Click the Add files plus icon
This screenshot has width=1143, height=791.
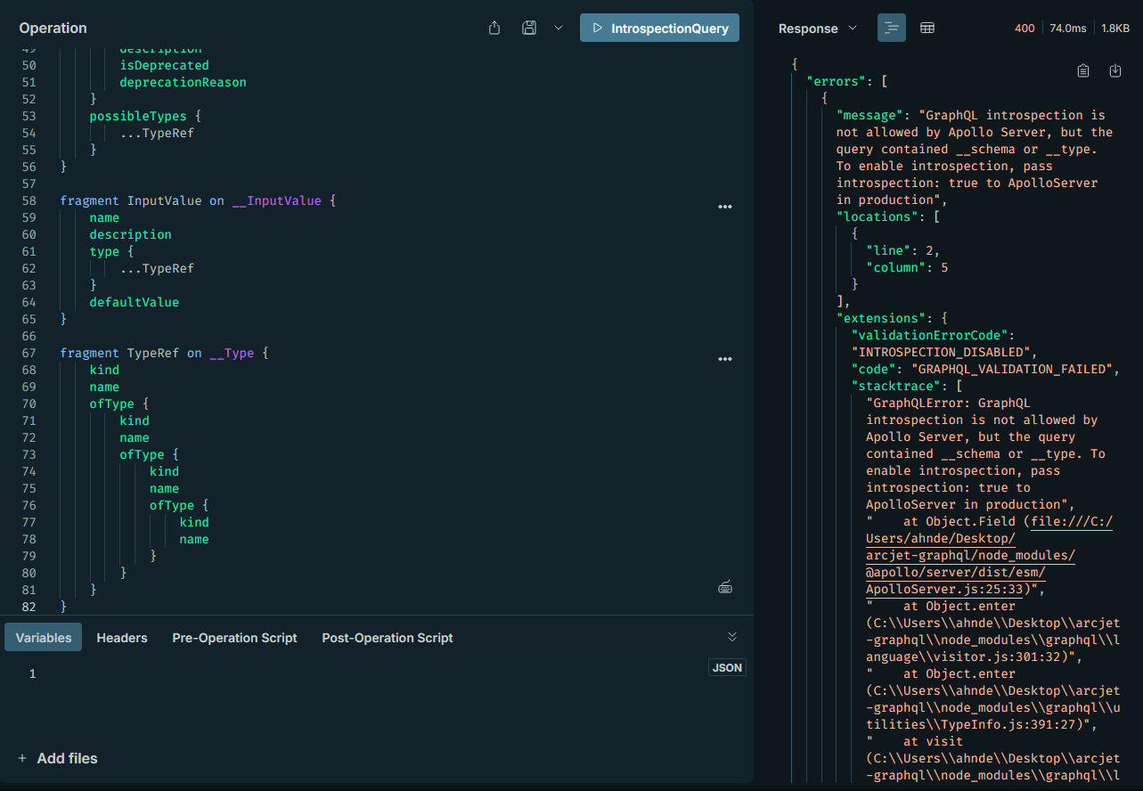21,758
